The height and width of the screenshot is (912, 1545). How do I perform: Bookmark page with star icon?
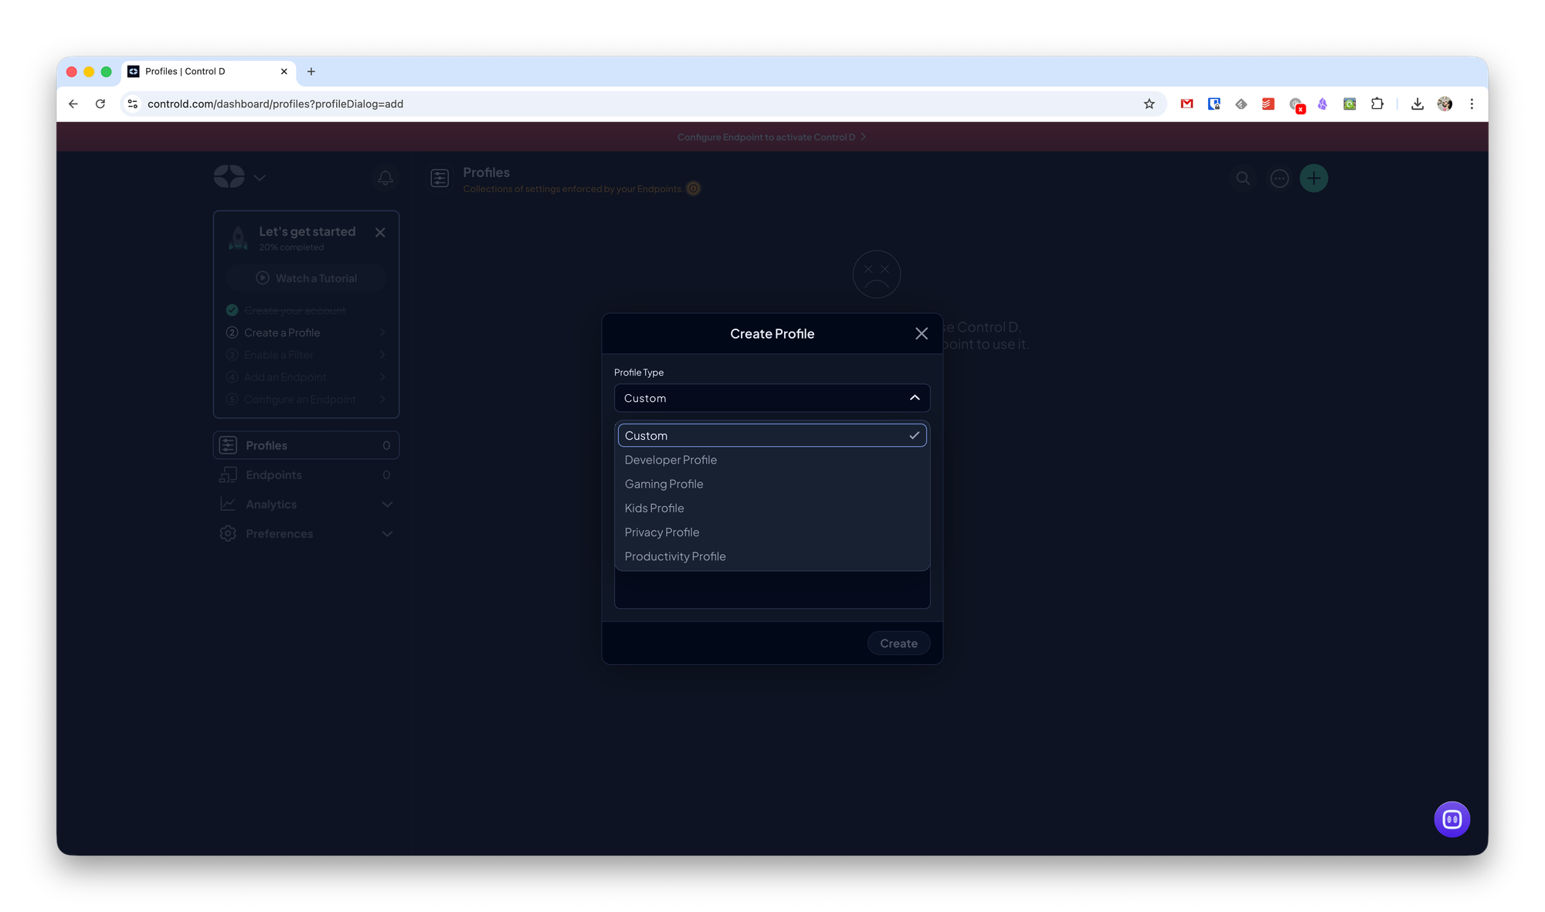click(x=1149, y=104)
